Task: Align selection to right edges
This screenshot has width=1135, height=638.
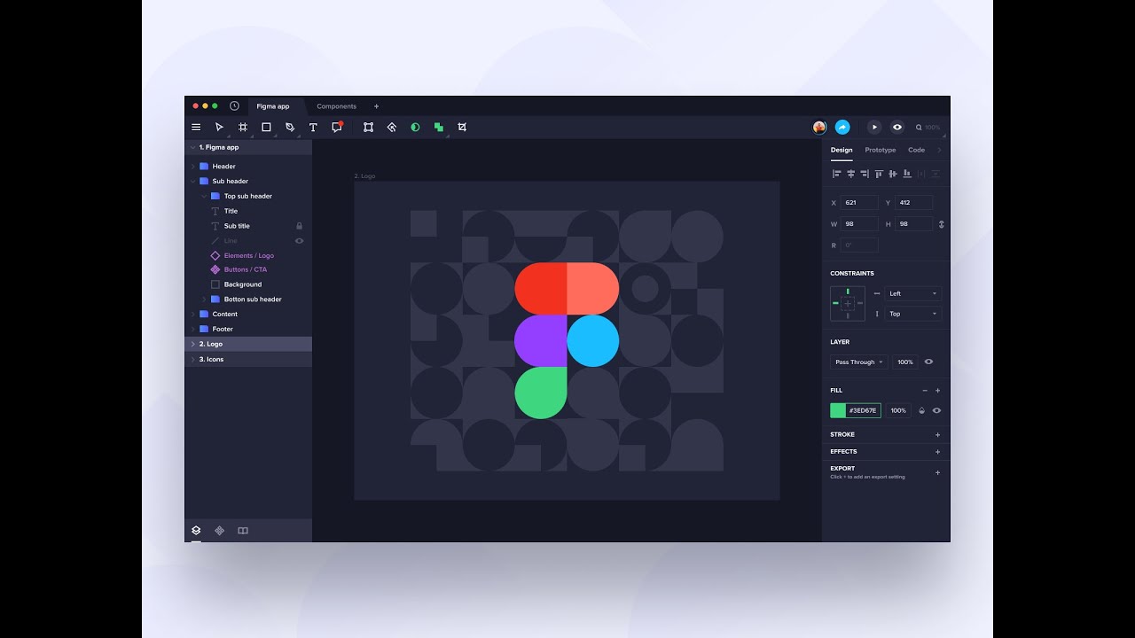Action: point(865,174)
